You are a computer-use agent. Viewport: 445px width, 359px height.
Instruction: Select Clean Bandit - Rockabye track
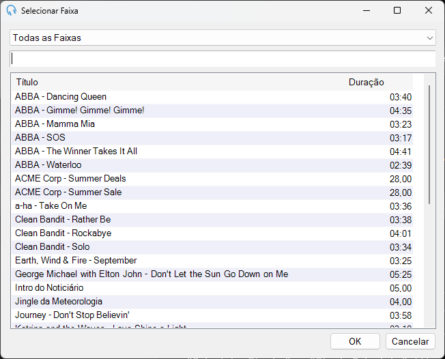[212, 233]
